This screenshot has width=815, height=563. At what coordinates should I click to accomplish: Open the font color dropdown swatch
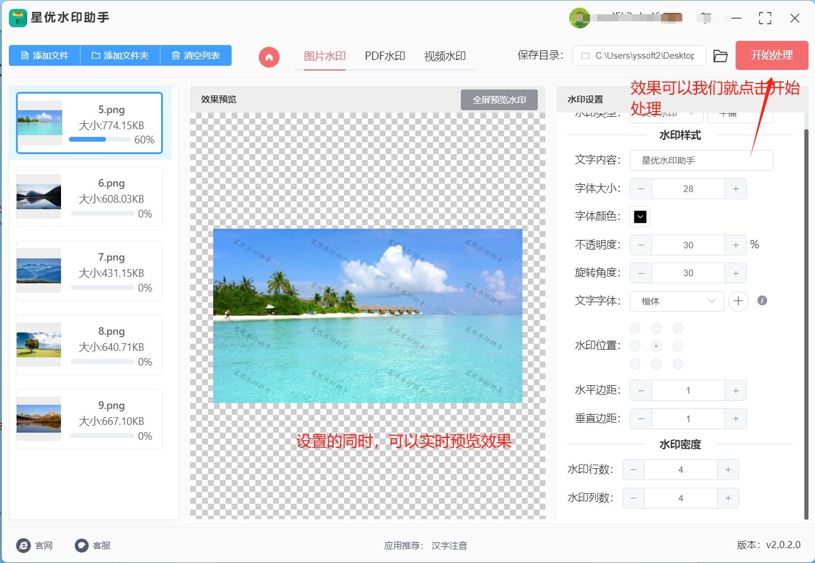[x=640, y=217]
